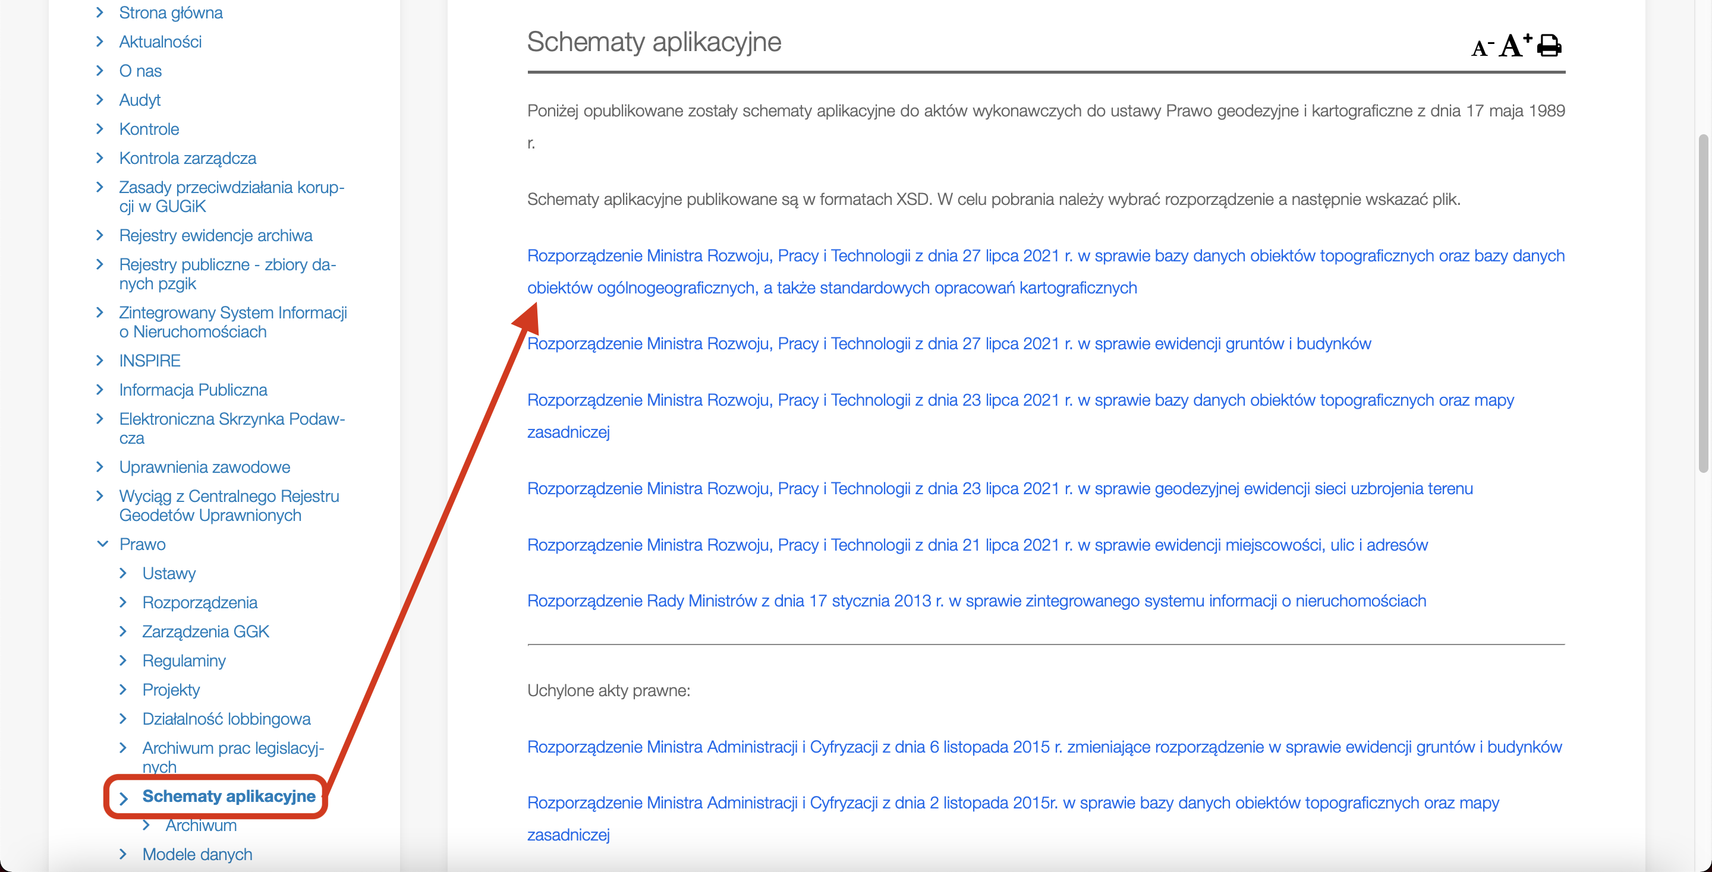Click the chevron icon next to Projekty
Viewport: 1712px width, 872px height.
pyautogui.click(x=123, y=690)
